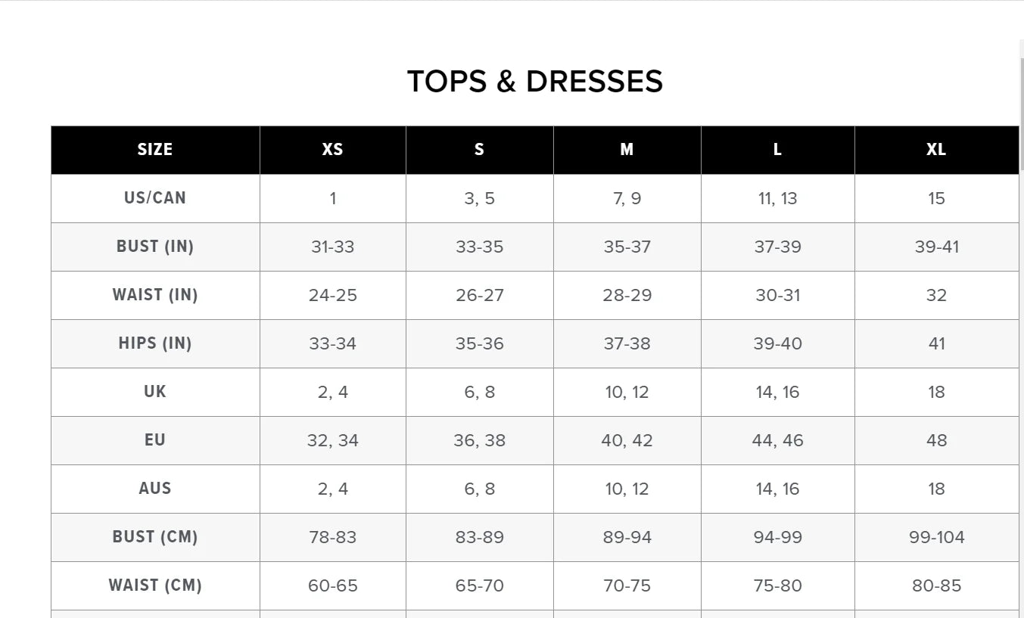This screenshot has width=1024, height=618.
Task: Click the UK 10, 12 cell
Action: (627, 392)
